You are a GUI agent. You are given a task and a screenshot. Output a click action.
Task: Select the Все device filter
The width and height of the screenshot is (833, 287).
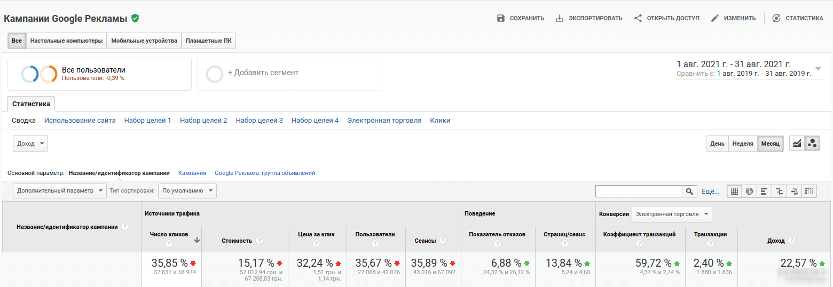click(x=17, y=41)
